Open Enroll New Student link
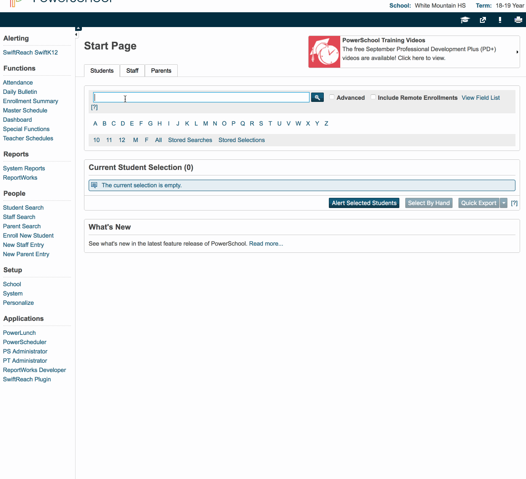 (28, 235)
